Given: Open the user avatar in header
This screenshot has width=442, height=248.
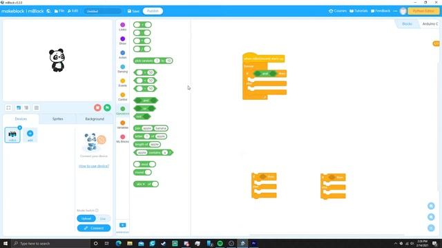Looking at the screenshot, I should (x=403, y=11).
